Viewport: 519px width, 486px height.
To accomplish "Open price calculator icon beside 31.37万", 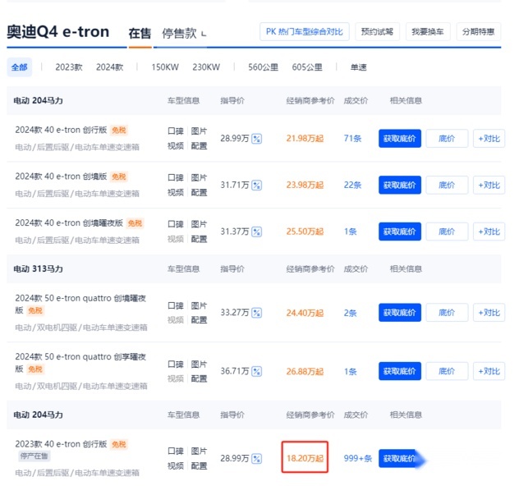I will tap(256, 232).
